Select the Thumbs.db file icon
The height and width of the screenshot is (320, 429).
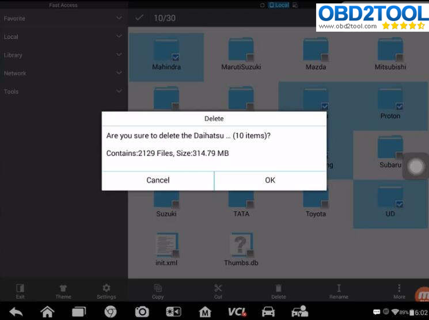coord(241,245)
